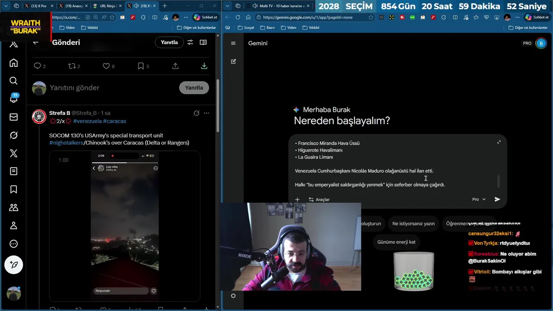Open Gemini account avatar B
This screenshot has width=553, height=311.
click(x=541, y=43)
